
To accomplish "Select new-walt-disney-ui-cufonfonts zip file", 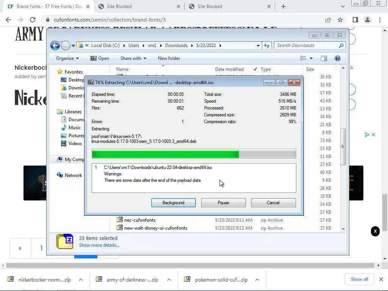I will point(156,228).
